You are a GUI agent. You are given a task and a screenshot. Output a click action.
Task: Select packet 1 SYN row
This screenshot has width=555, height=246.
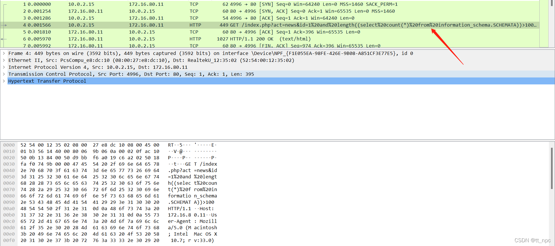[270, 4]
